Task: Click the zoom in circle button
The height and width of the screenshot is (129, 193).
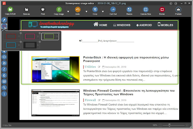Action: (187, 125)
